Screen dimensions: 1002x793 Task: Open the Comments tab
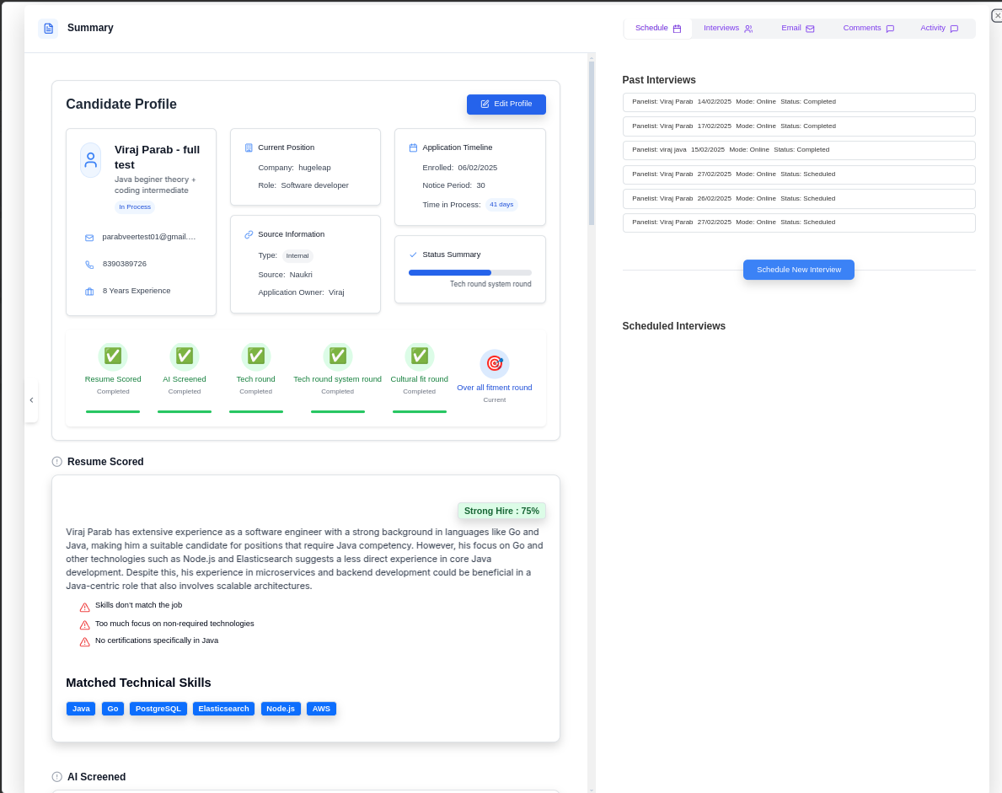[868, 27]
